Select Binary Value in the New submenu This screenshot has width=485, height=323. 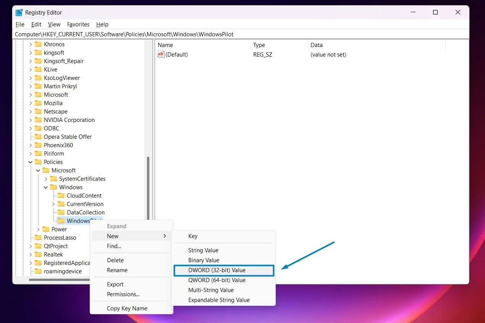pyautogui.click(x=223, y=260)
